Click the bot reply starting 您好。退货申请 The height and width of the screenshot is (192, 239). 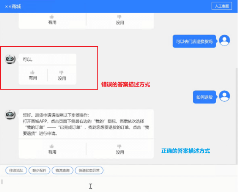tap(86, 124)
